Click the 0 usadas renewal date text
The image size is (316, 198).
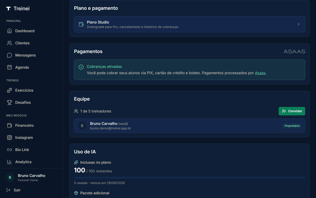click(99, 183)
